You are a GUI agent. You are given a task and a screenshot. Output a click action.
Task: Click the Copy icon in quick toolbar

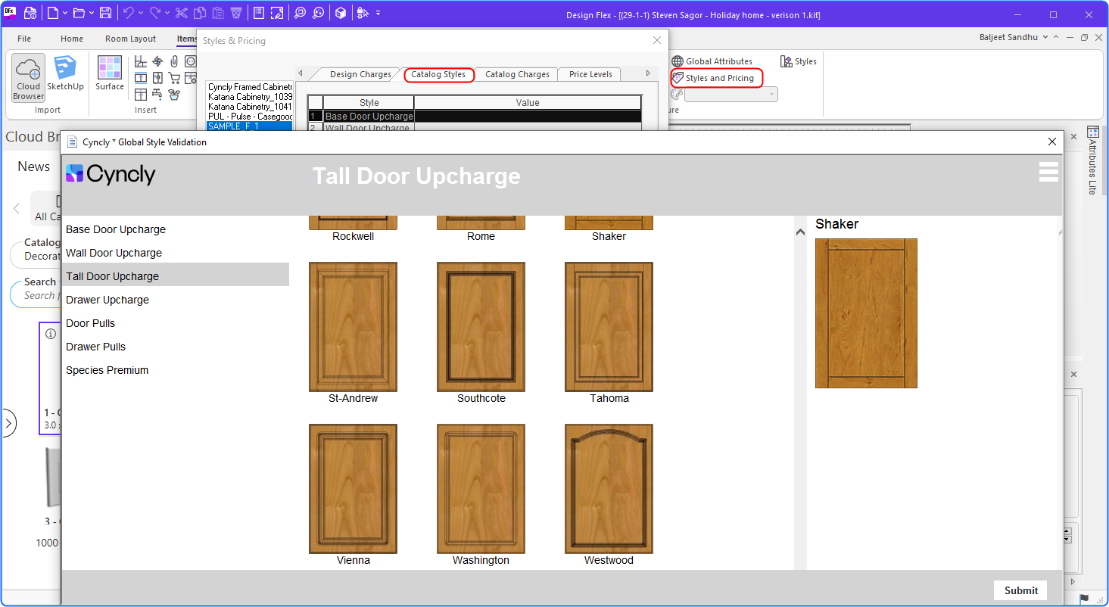click(x=199, y=13)
